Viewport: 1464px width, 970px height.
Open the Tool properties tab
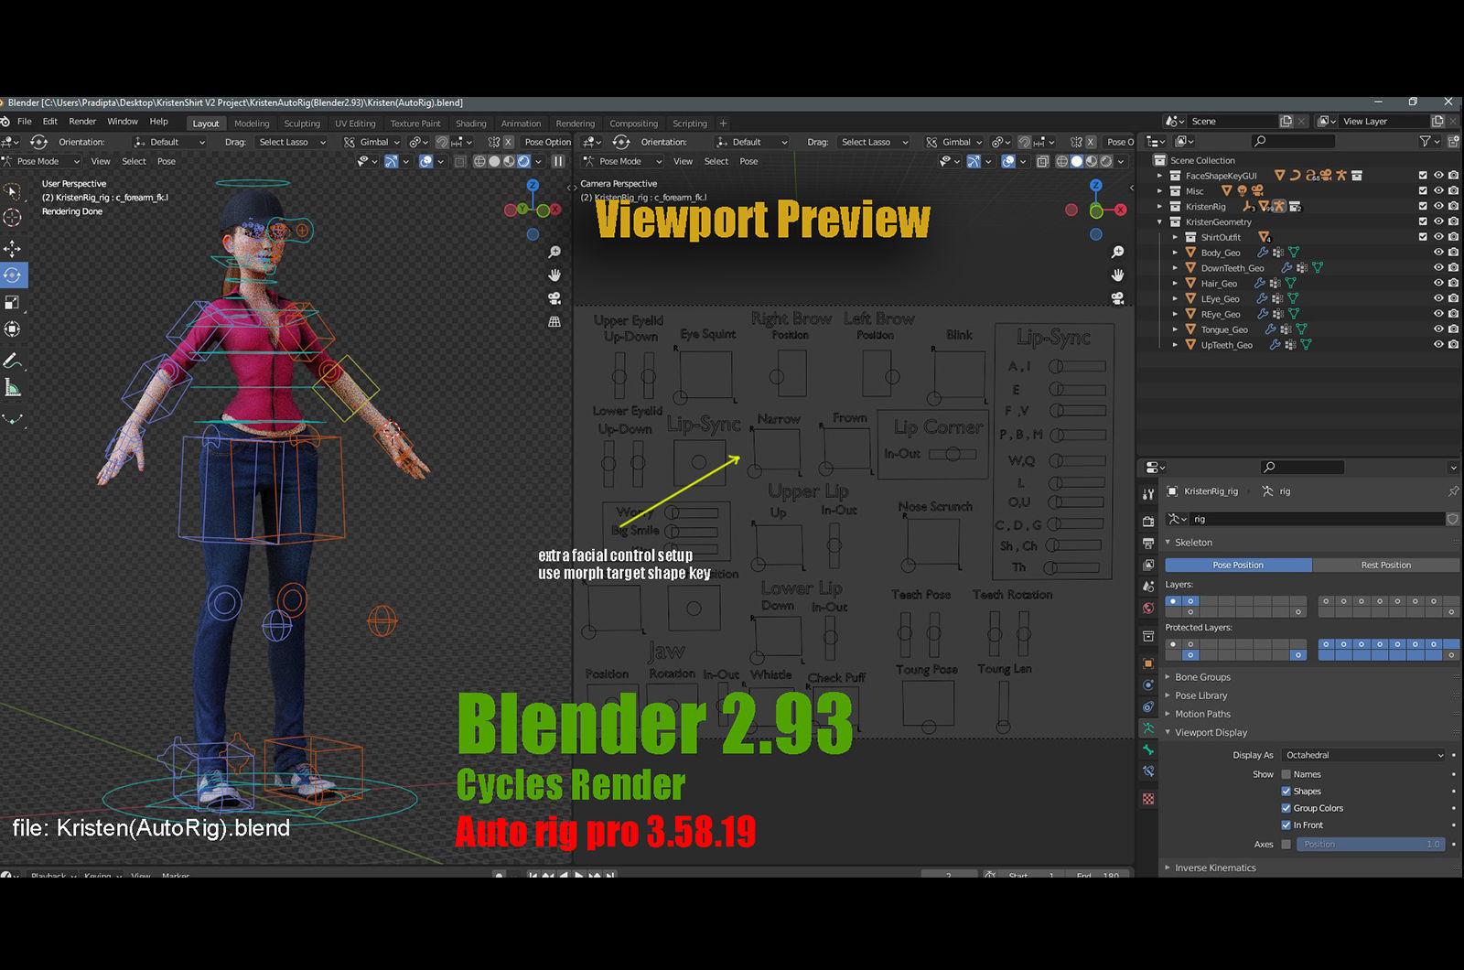(1148, 494)
